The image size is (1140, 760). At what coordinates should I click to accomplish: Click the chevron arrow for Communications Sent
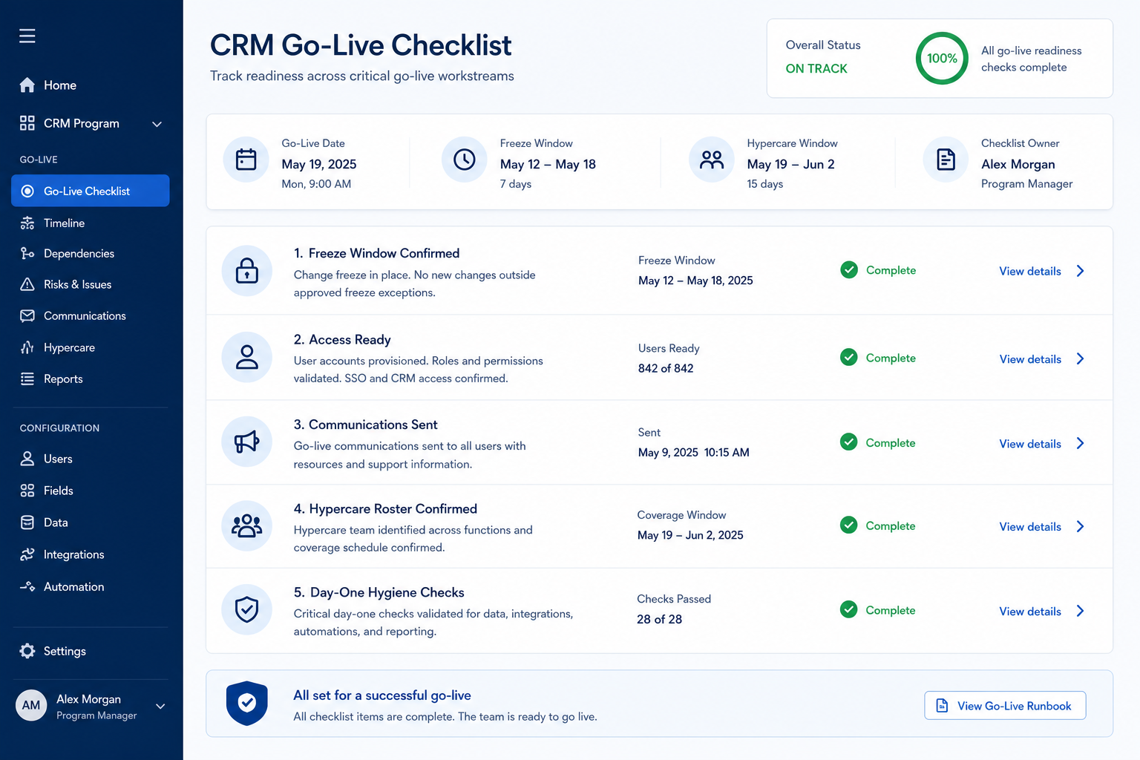coord(1081,443)
